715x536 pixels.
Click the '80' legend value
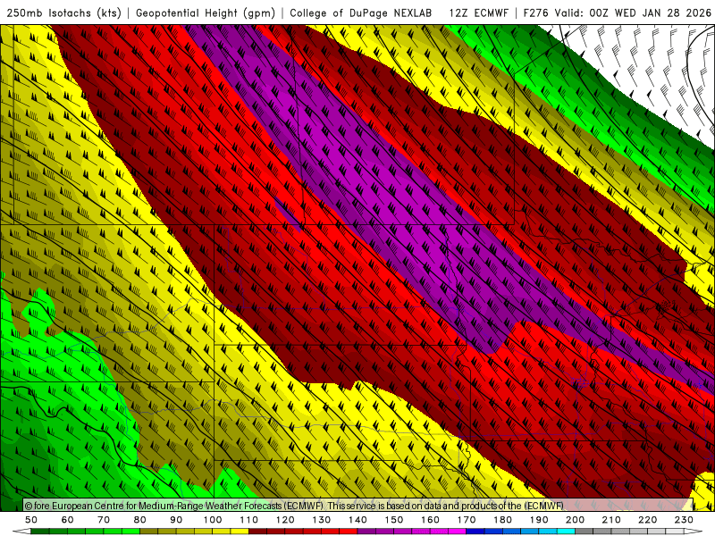[140, 520]
